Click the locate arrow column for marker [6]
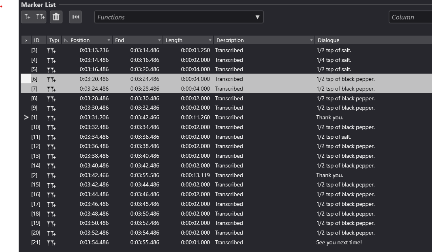Viewport: 432px width, 252px height. click(26, 79)
